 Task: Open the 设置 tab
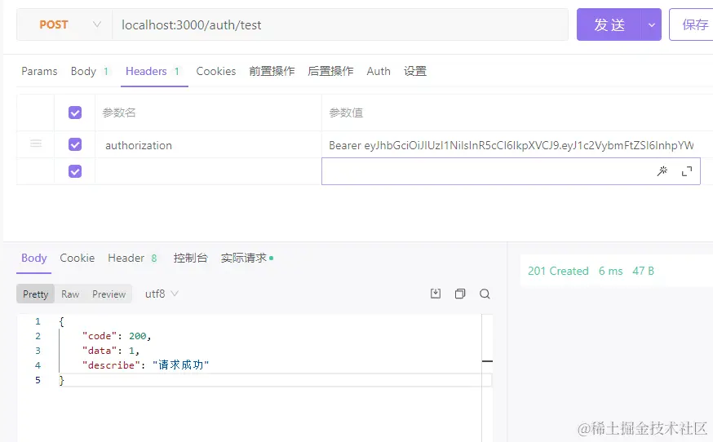click(x=415, y=72)
